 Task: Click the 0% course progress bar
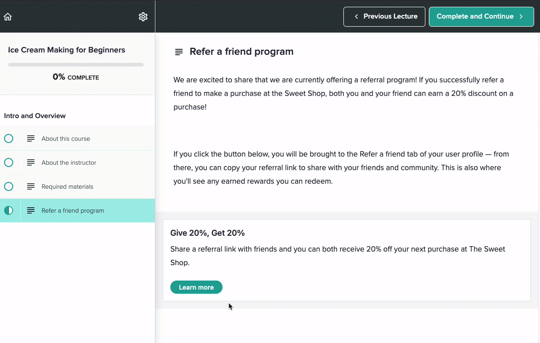(x=76, y=64)
